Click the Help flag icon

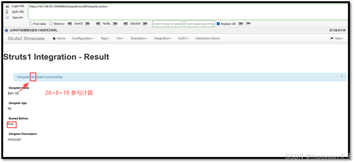pos(332,38)
